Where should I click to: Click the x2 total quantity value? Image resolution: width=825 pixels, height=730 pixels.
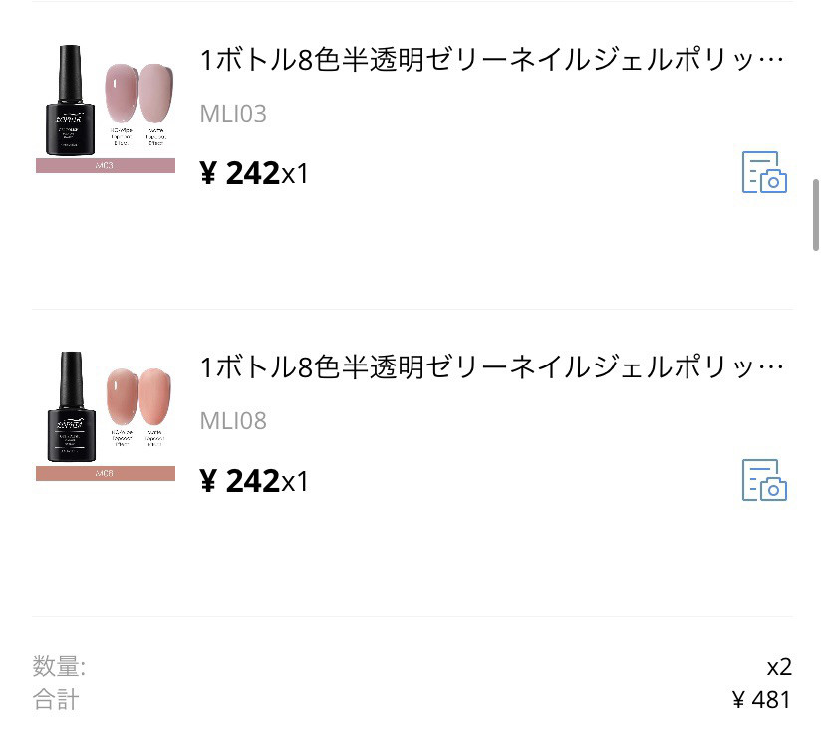click(x=779, y=667)
